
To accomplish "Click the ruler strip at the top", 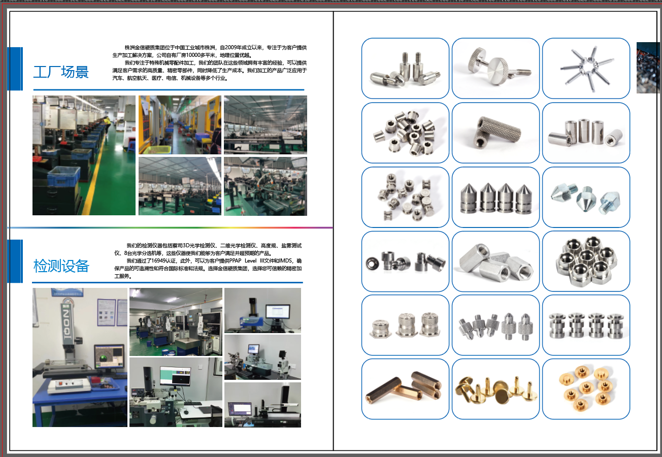I will coord(330,3).
